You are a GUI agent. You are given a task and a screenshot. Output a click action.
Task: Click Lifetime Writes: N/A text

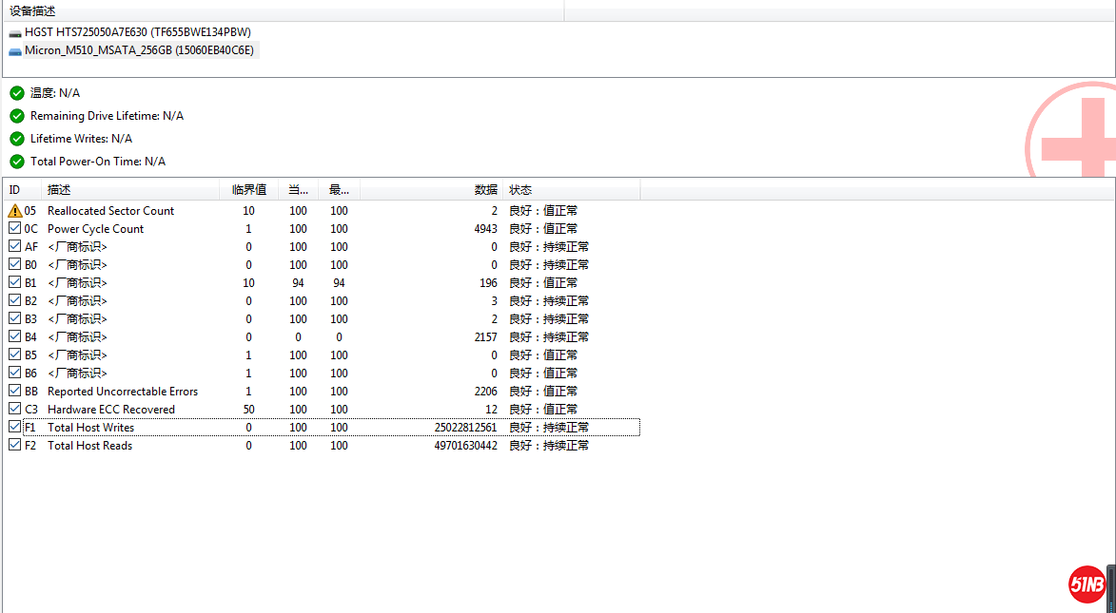point(81,139)
